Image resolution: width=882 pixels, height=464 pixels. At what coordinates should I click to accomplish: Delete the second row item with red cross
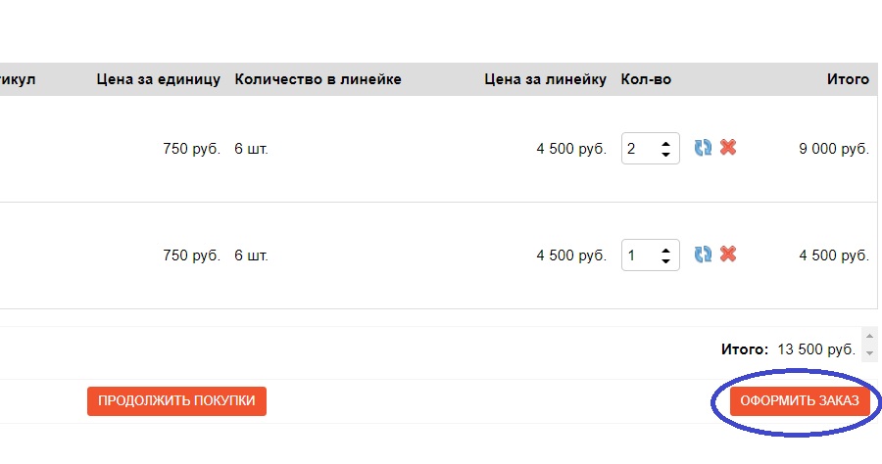(x=728, y=254)
